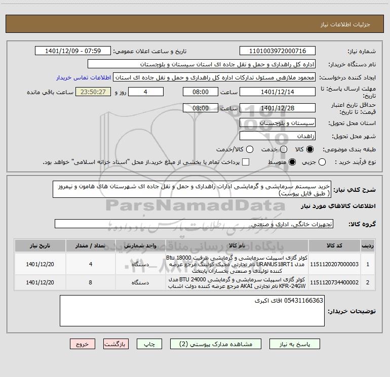390x377 pixels.
Task: Click quantity cell showing 8
Action: pyautogui.click(x=91, y=282)
